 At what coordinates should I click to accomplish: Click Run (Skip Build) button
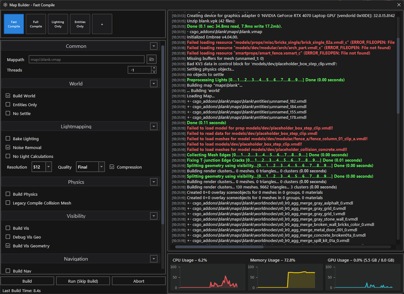click(83, 281)
